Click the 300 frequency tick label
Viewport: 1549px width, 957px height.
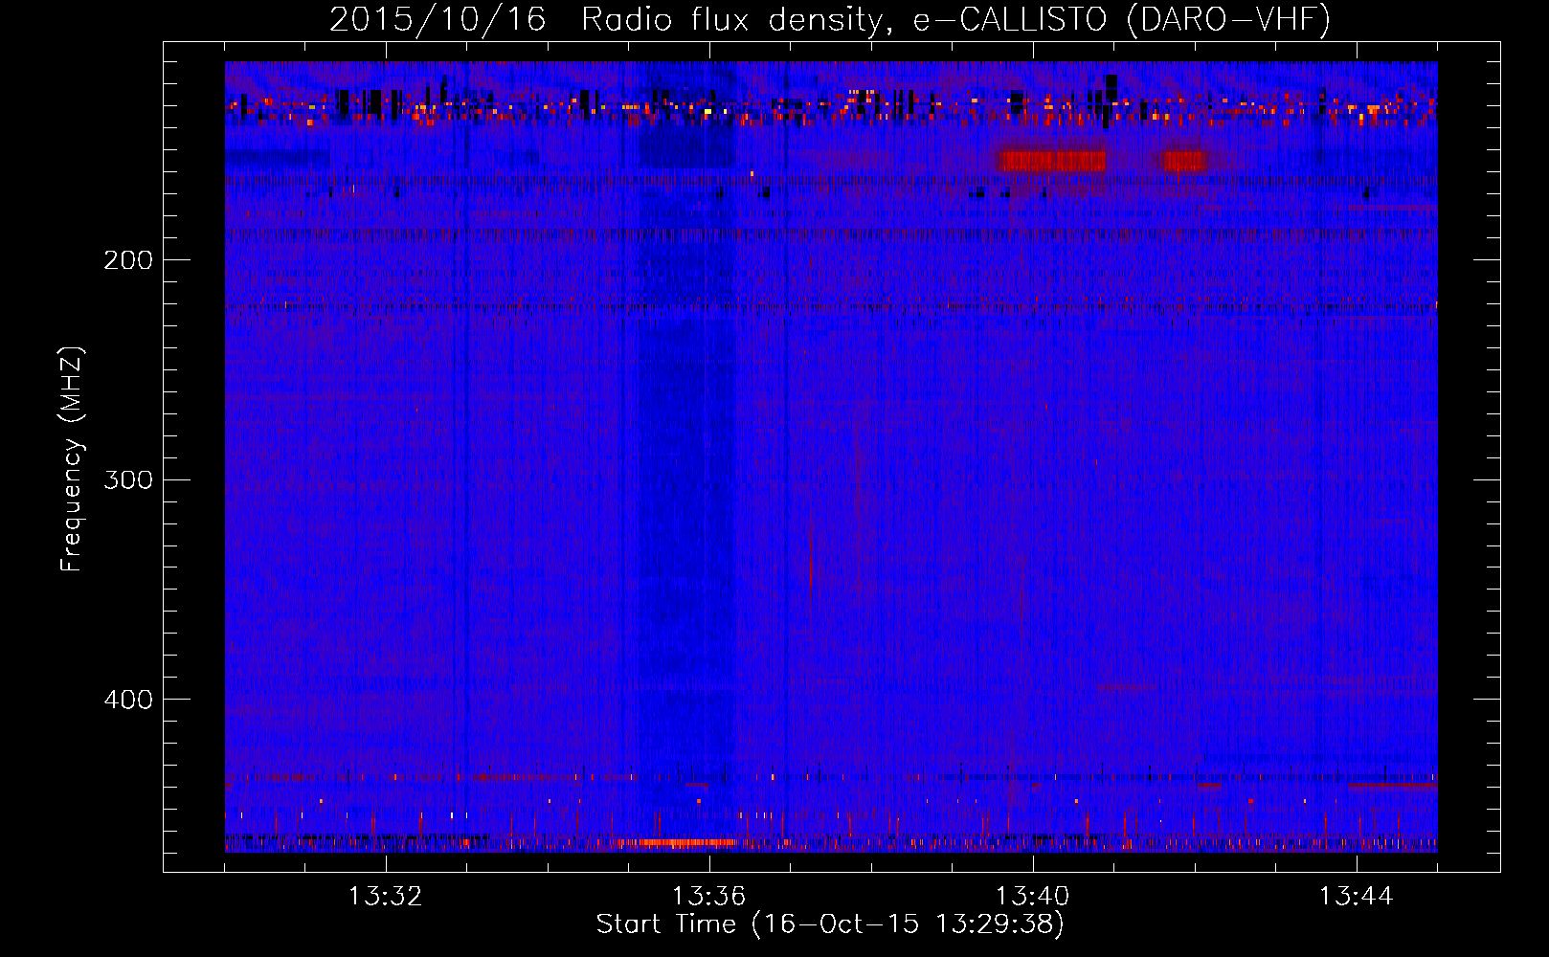coord(128,479)
